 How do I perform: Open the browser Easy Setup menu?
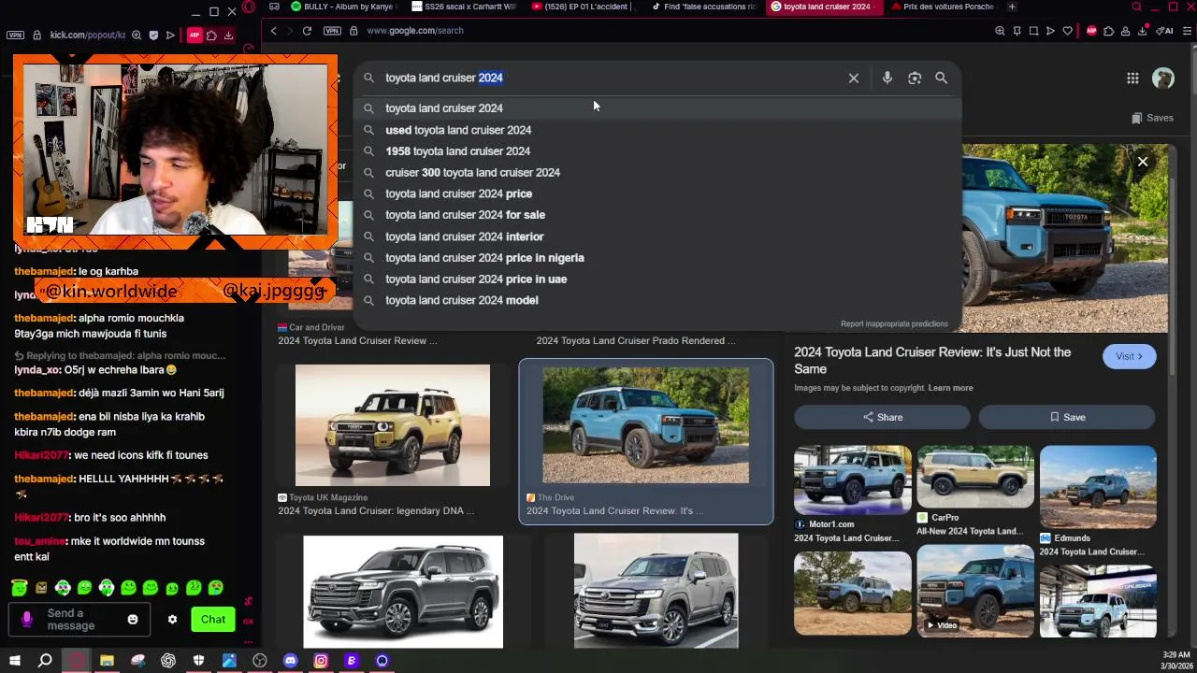(1188, 31)
